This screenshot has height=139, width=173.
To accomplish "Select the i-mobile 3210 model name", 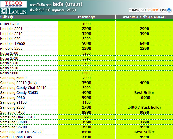I will 11,34.
